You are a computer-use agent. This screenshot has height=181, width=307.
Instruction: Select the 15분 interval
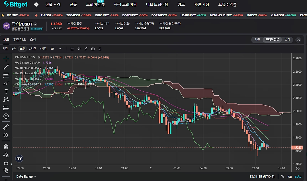[x=22, y=49]
